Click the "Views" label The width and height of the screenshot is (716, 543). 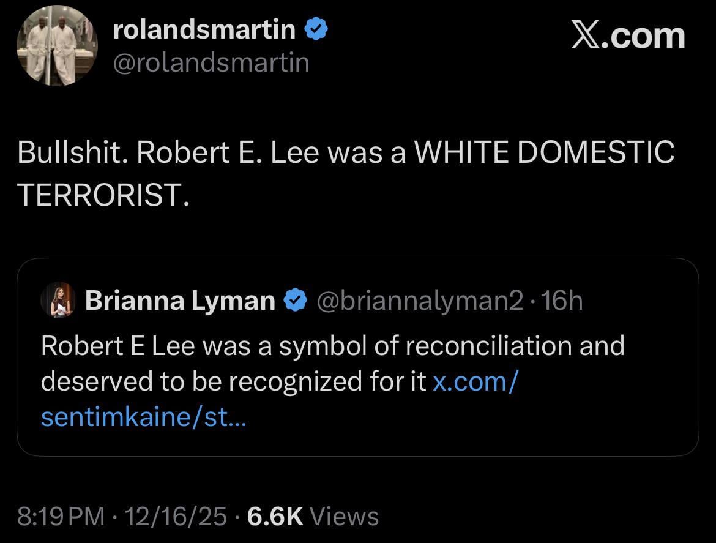[345, 516]
